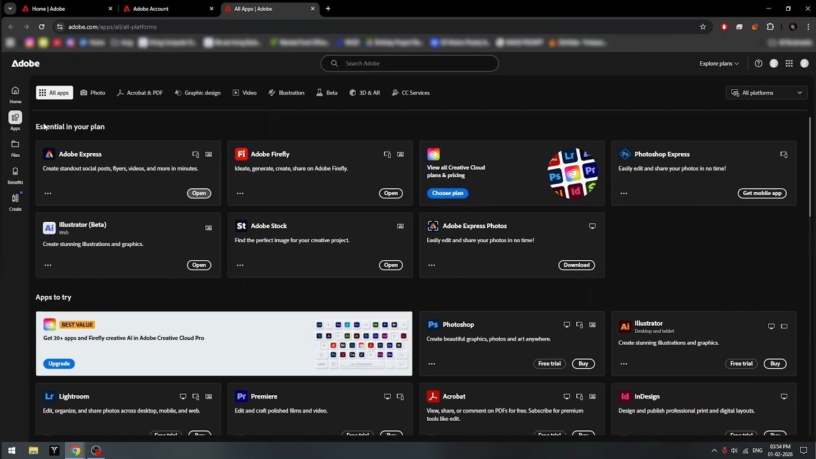
Task: Open the Home sidebar icon
Action: [15, 91]
